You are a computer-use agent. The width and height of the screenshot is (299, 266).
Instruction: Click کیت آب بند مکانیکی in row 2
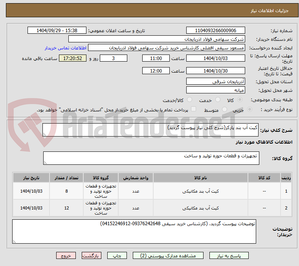[x=200, y=208]
